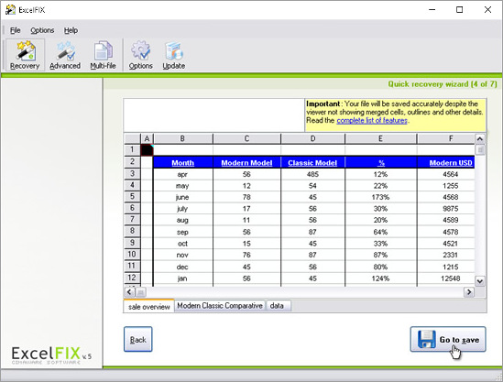
Task: Switch to the sale overview sheet tab
Action: tap(148, 307)
